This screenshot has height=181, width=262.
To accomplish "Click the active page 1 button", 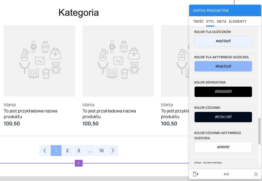I will click(x=56, y=151).
